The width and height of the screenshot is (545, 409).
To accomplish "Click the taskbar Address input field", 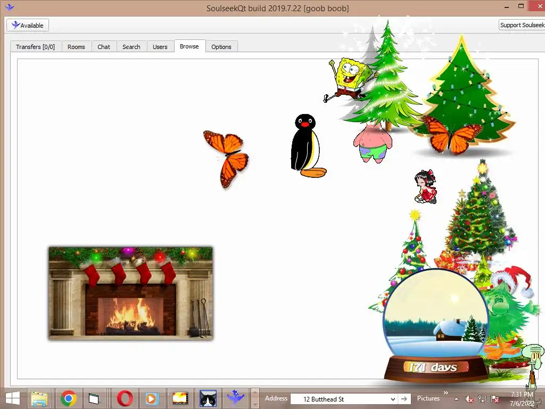I will pyautogui.click(x=344, y=399).
